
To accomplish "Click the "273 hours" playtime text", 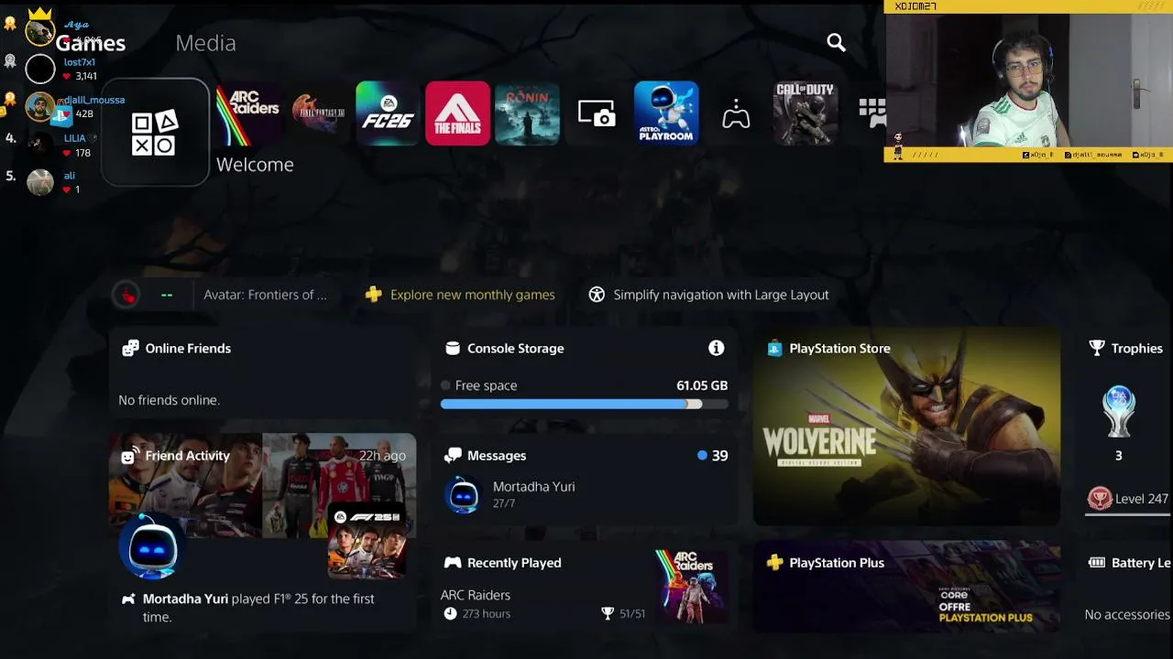I will pyautogui.click(x=486, y=613).
